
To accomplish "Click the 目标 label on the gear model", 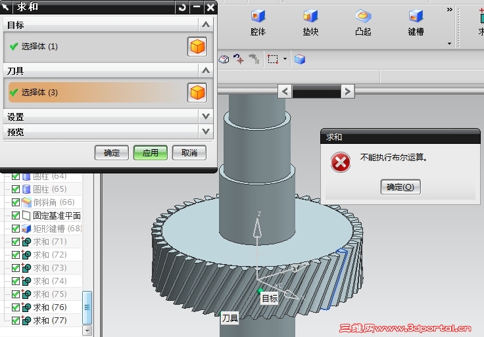I will point(270,298).
